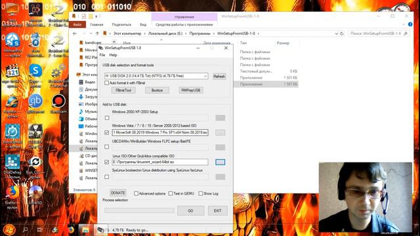Click the Process selection progress bar

(x=139, y=210)
